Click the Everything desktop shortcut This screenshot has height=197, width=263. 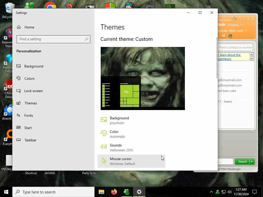click(7, 137)
